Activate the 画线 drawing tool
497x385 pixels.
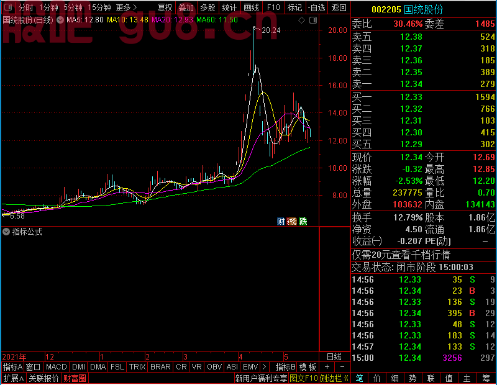click(251, 7)
